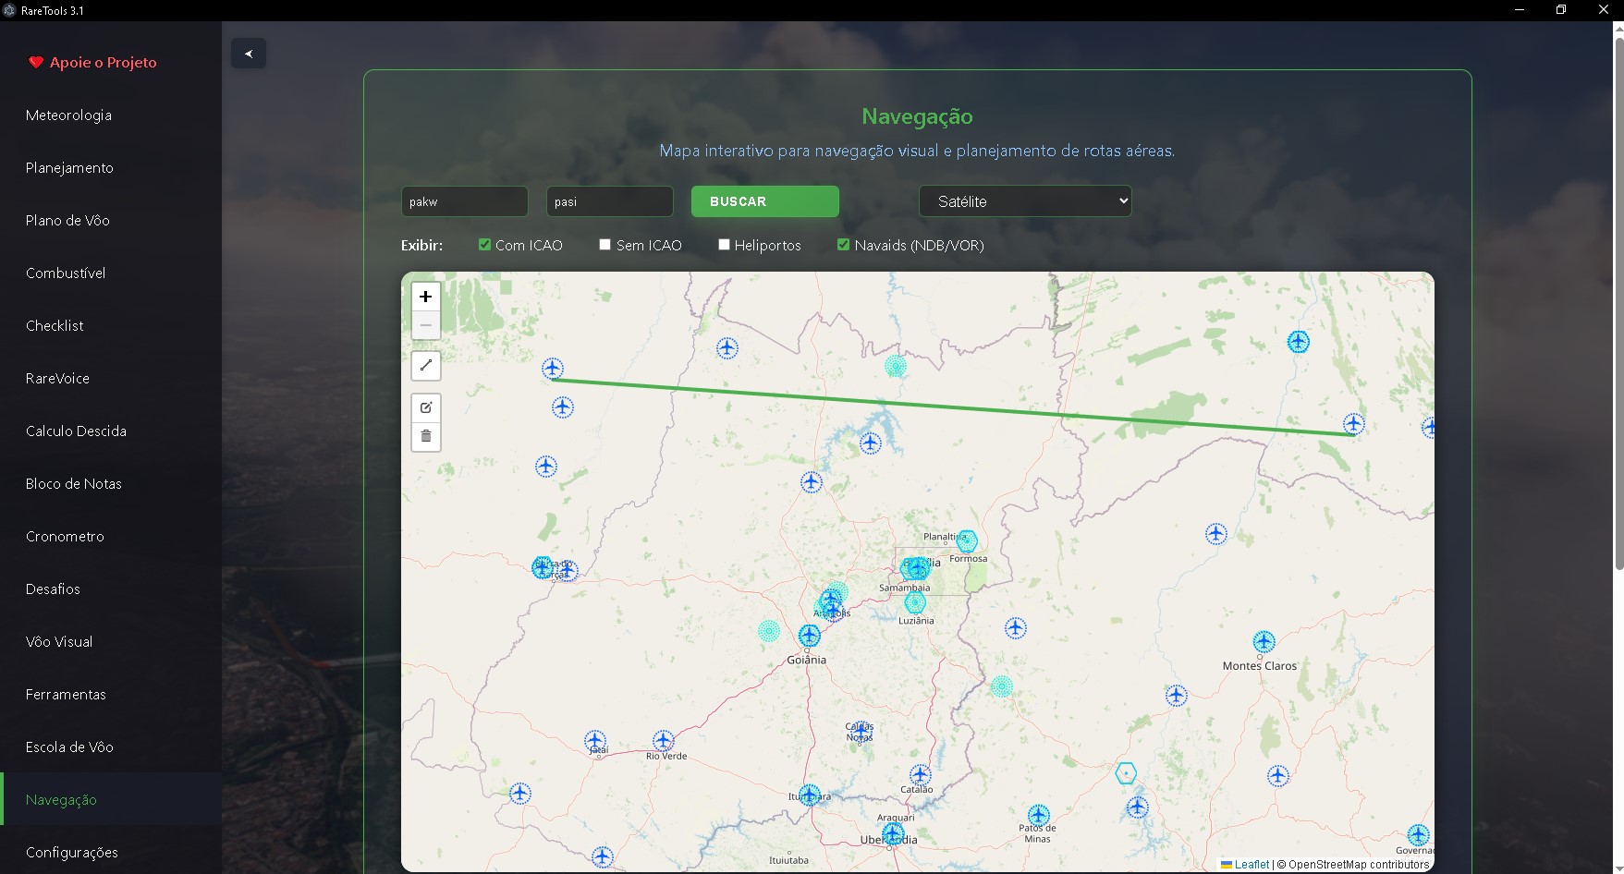Screen dimensions: 1624x874
Task: Click the VOR navaid icon near Brasília
Action: [x=915, y=570]
